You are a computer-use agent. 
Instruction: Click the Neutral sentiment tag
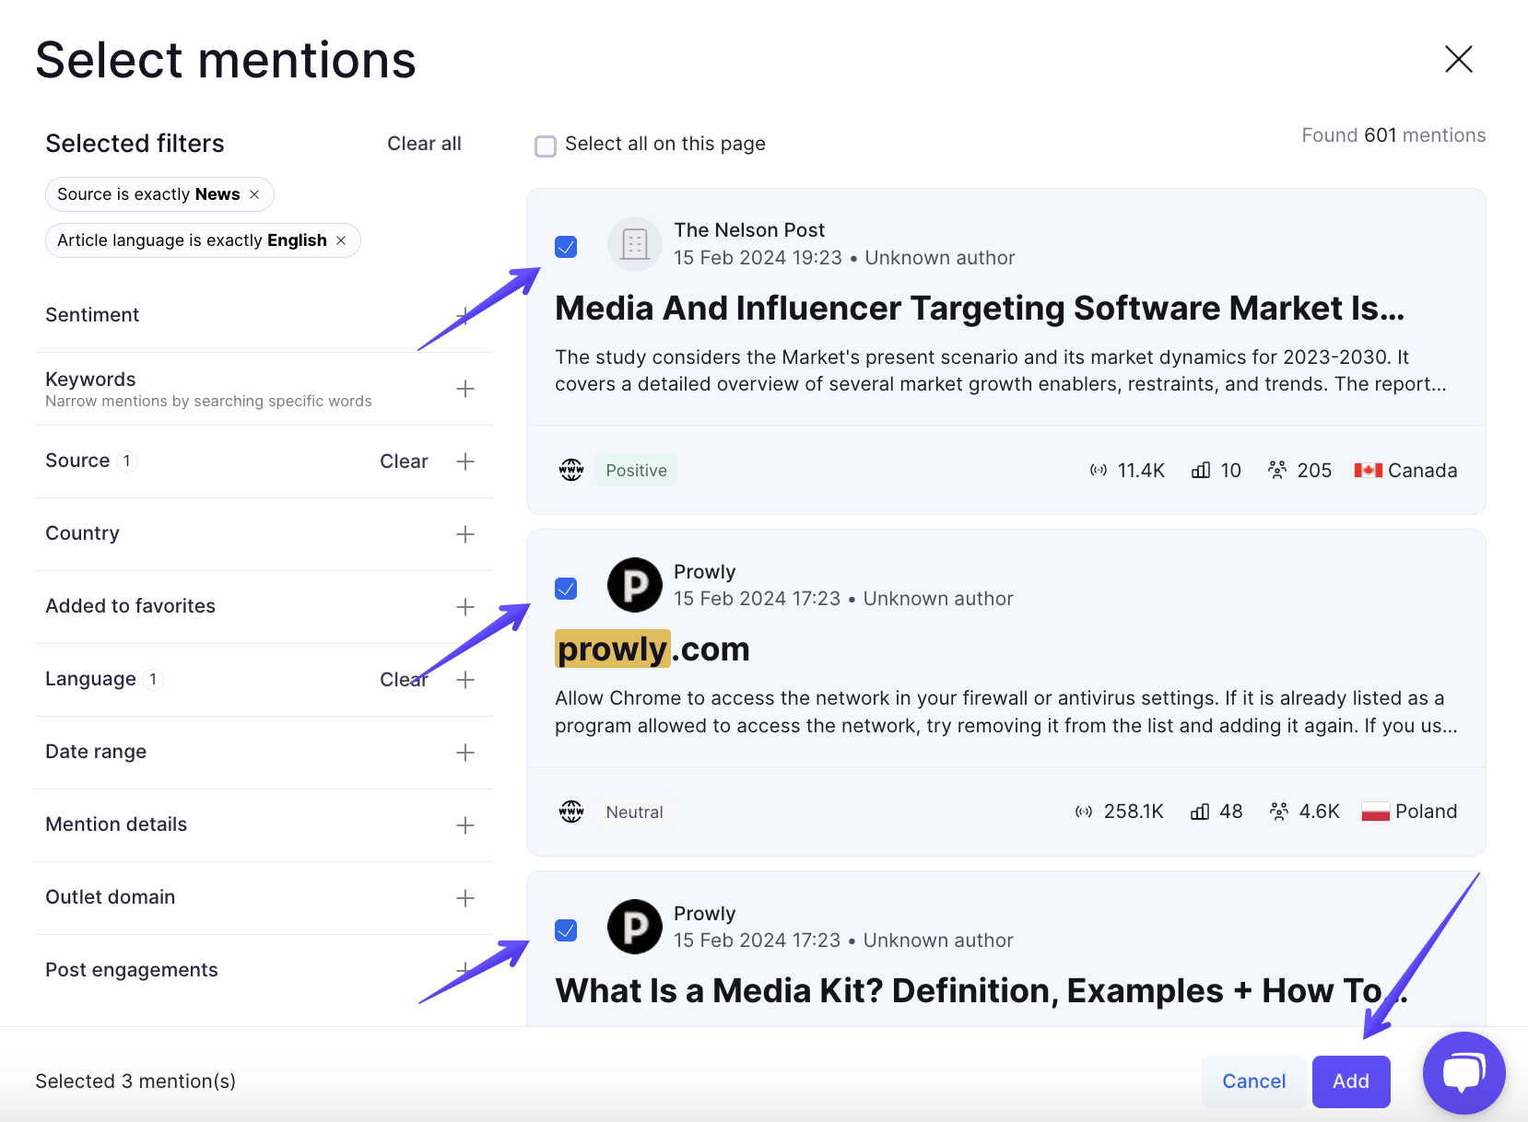634,812
